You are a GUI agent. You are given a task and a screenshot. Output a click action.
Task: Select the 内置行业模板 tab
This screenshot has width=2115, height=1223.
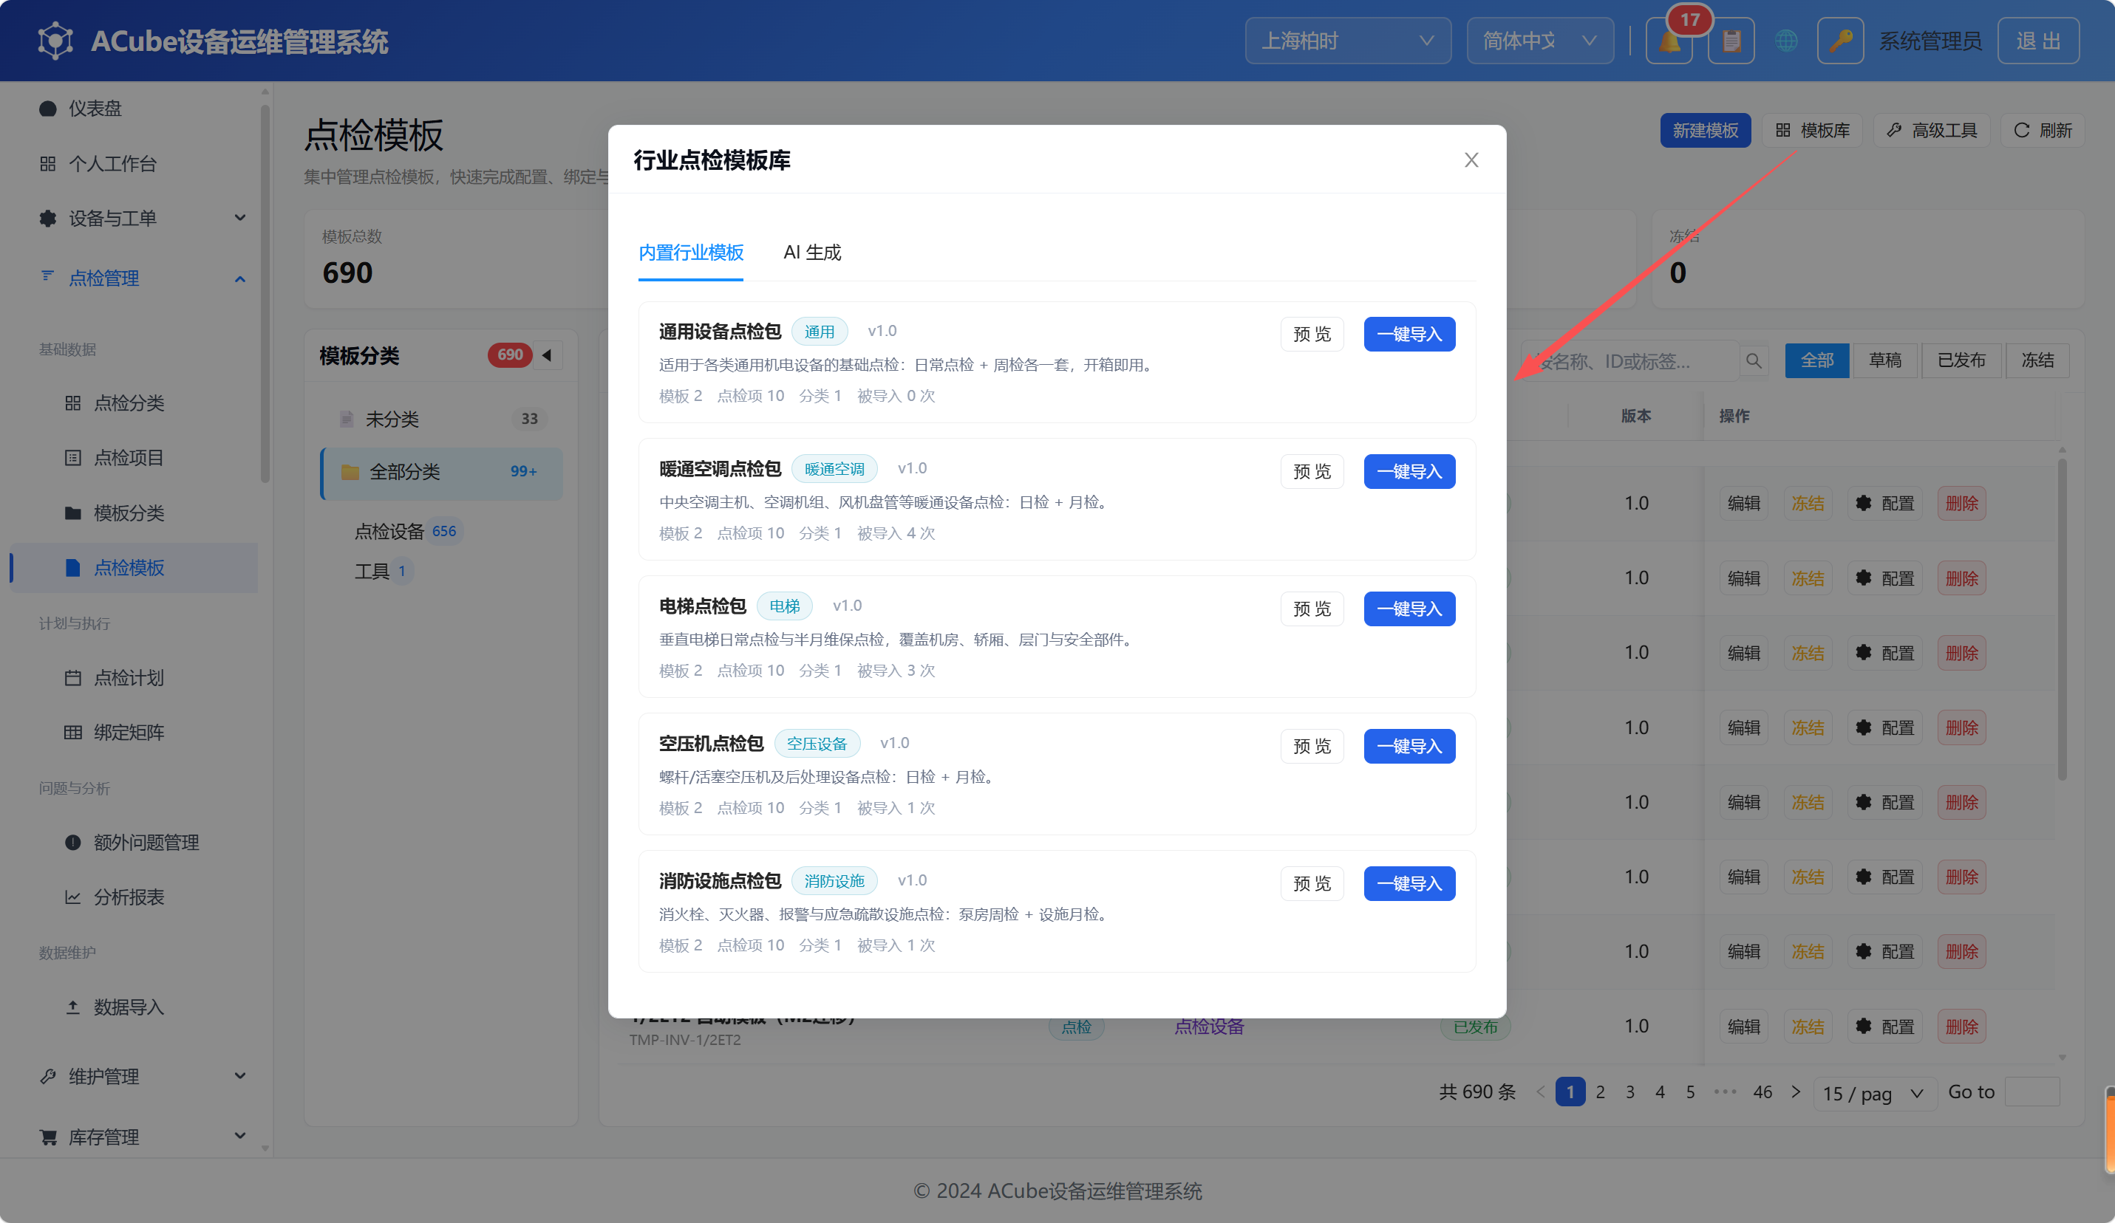click(x=691, y=253)
